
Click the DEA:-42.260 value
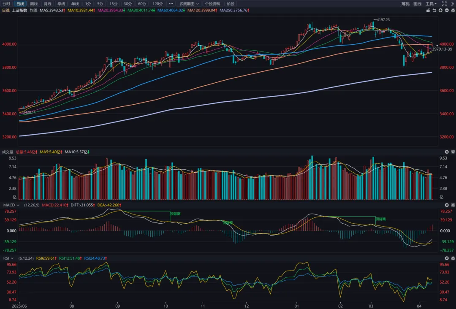point(109,205)
